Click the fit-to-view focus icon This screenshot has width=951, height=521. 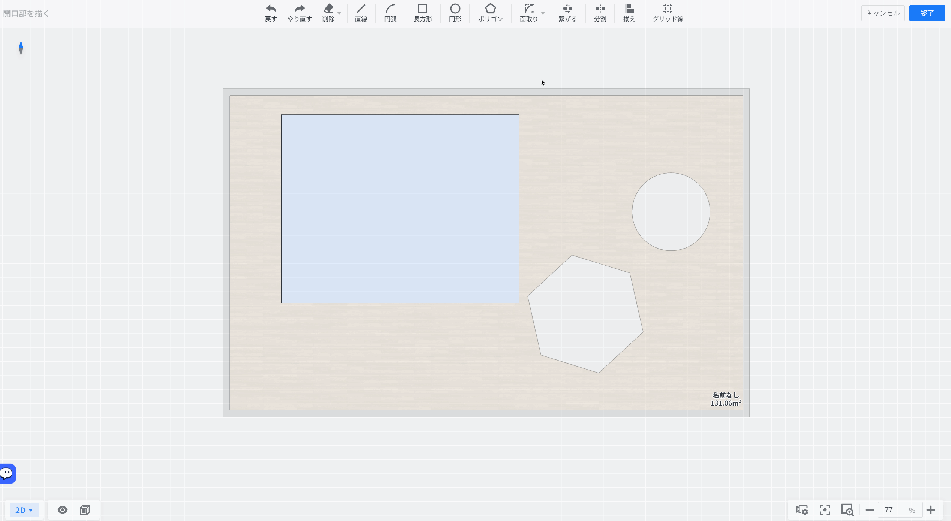(825, 510)
